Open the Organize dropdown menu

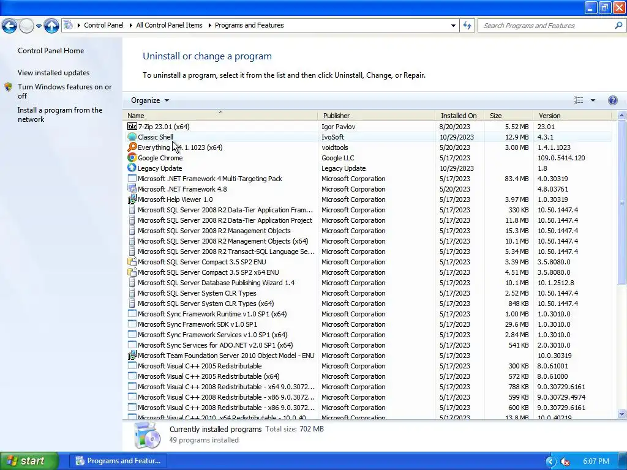[150, 100]
